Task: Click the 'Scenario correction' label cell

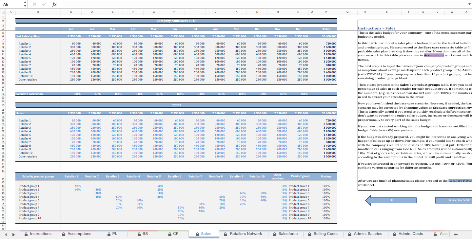Action: click(38, 94)
